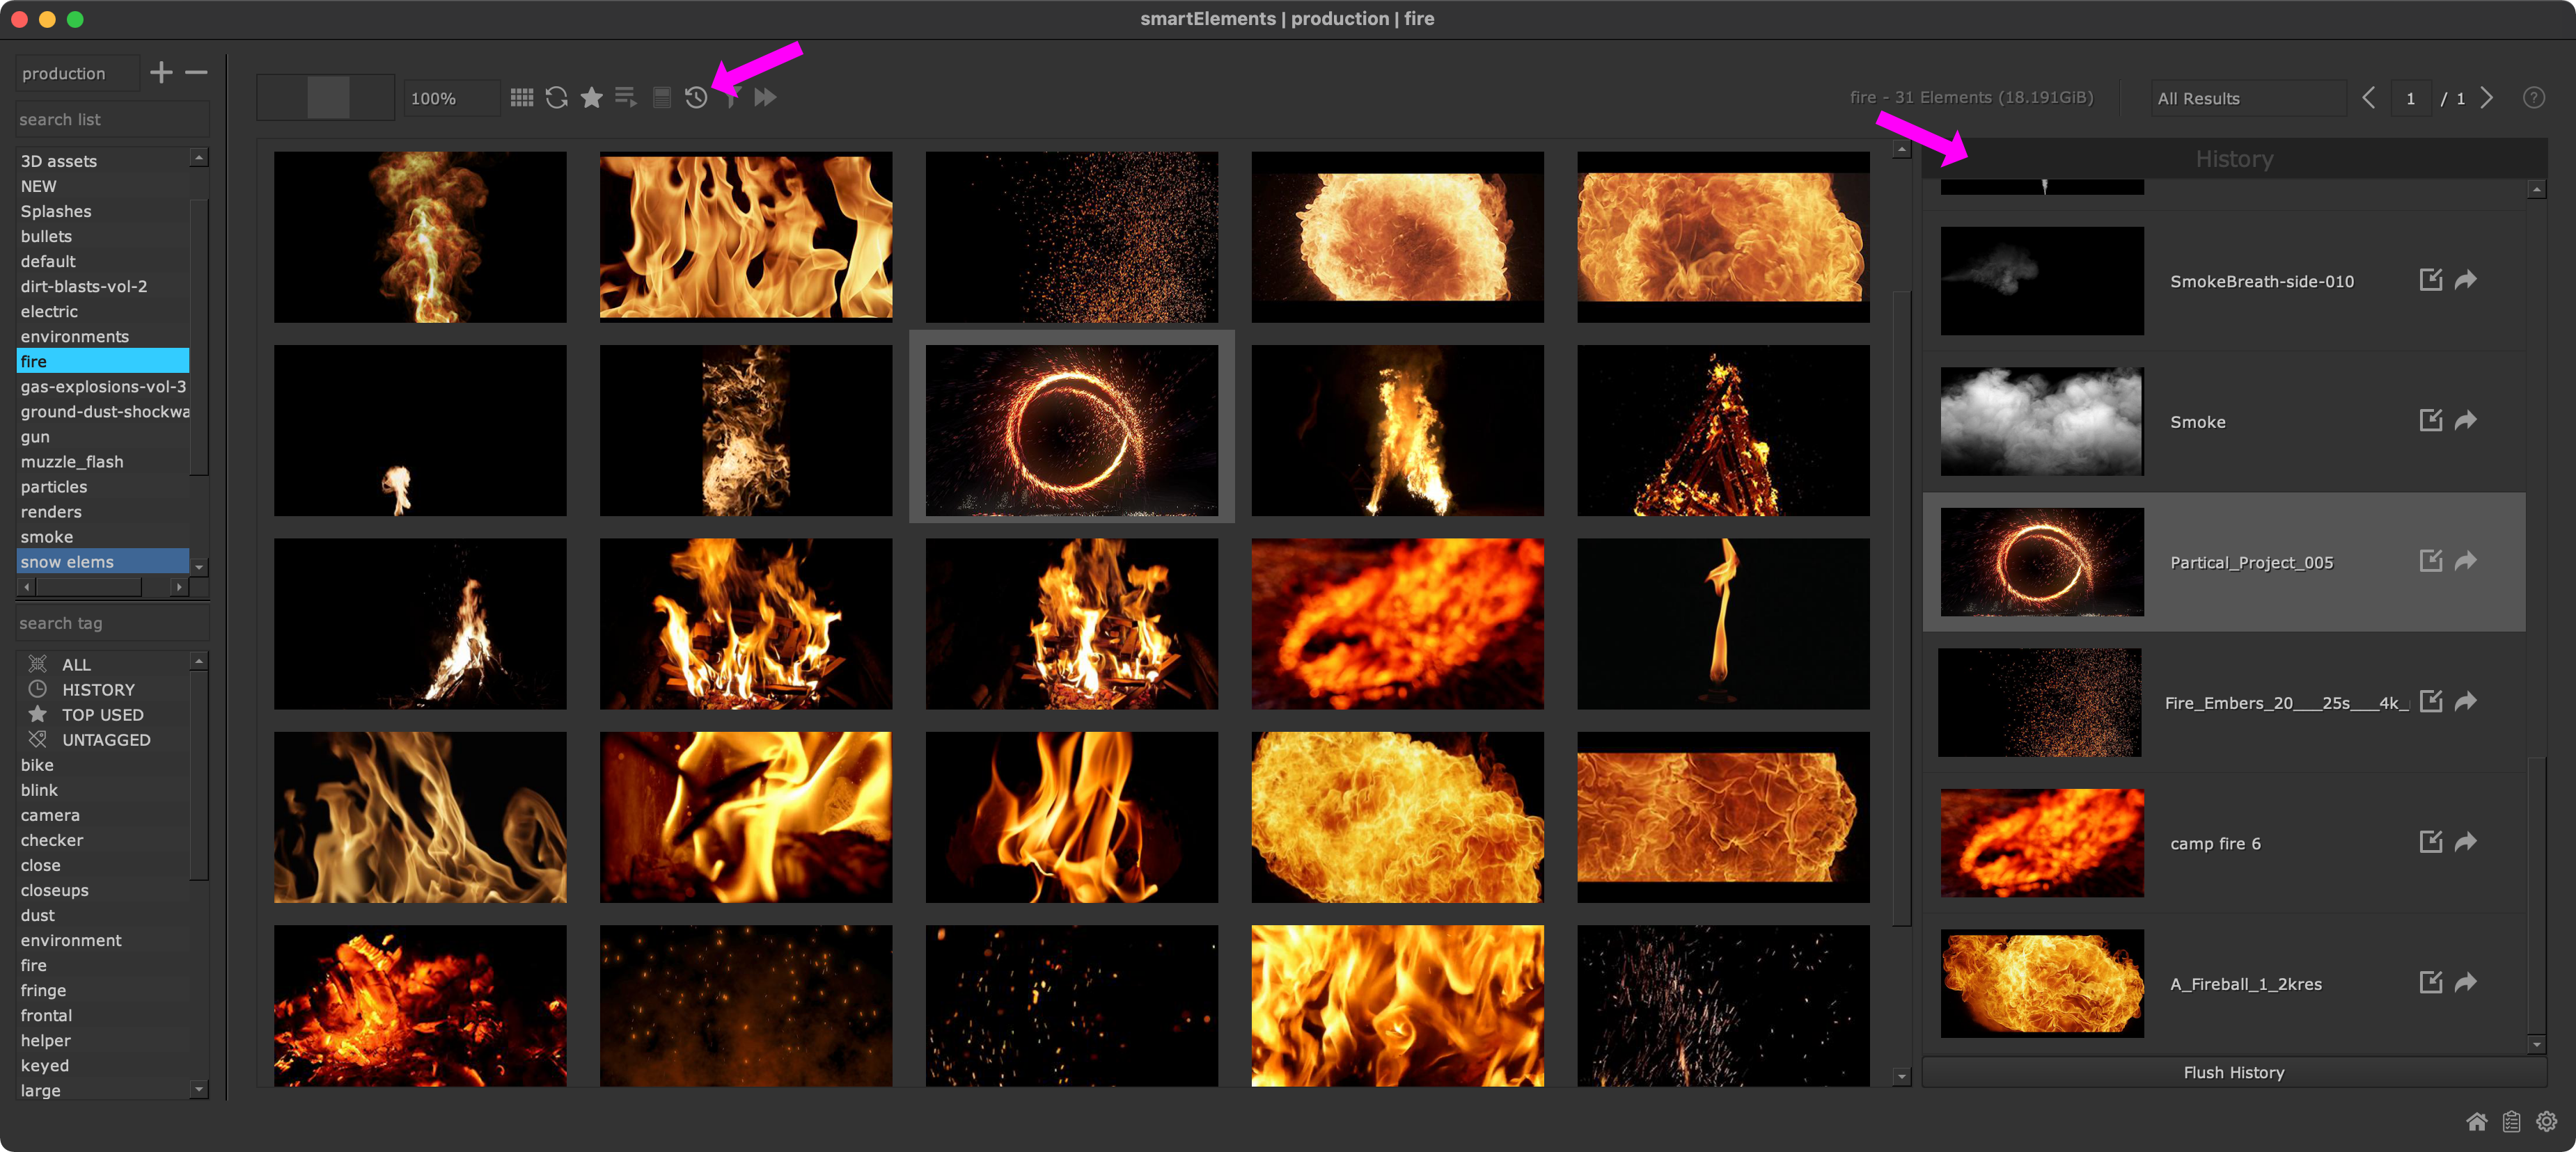Click the Flush History button

[2233, 1072]
